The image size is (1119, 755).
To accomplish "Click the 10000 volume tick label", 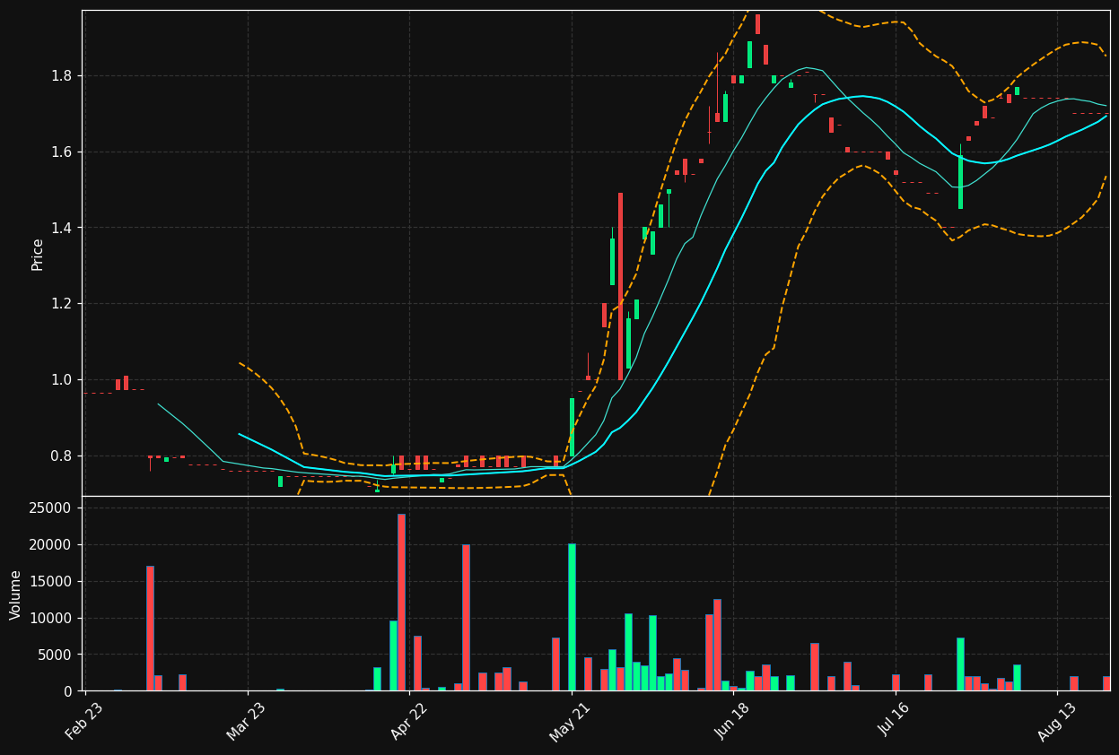I will (x=53, y=619).
